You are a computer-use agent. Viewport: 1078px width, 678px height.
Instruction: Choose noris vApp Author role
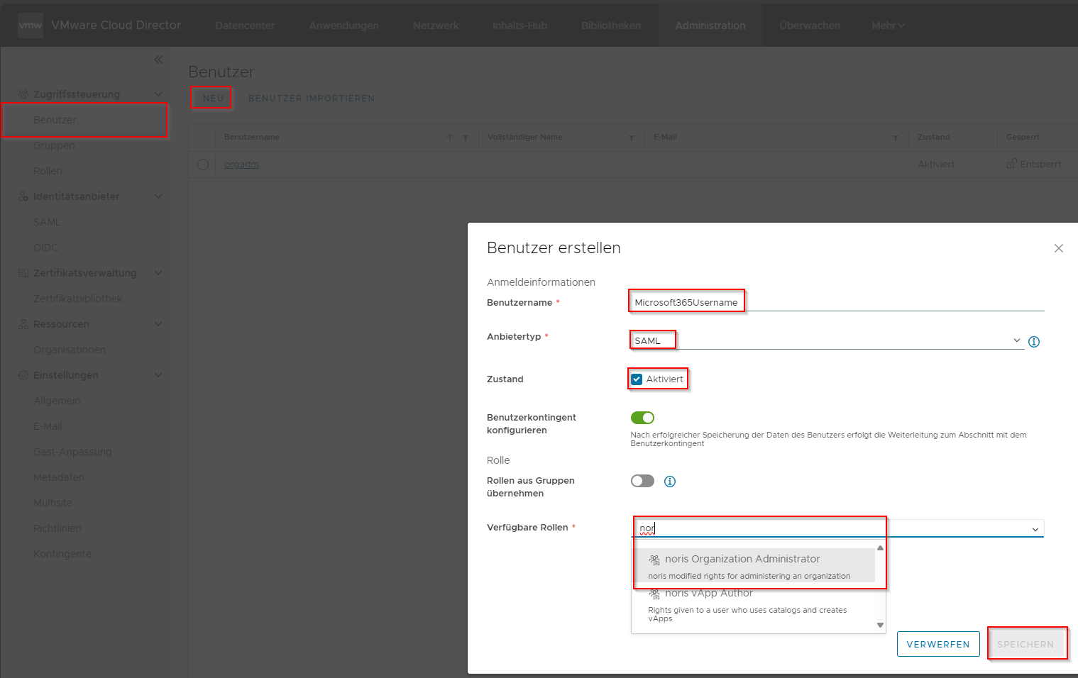[x=755, y=605]
